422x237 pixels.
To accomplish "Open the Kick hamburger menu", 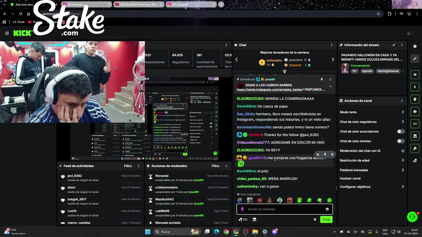I will coord(7,33).
